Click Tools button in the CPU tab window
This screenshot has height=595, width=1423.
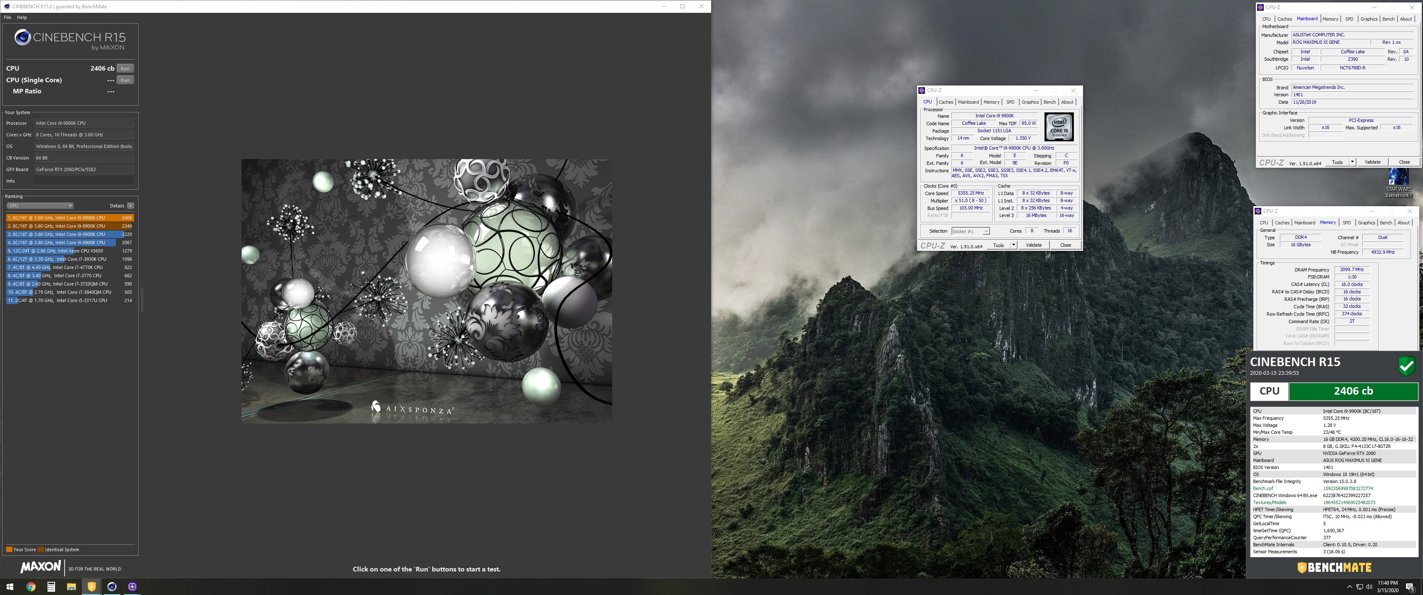tap(998, 245)
